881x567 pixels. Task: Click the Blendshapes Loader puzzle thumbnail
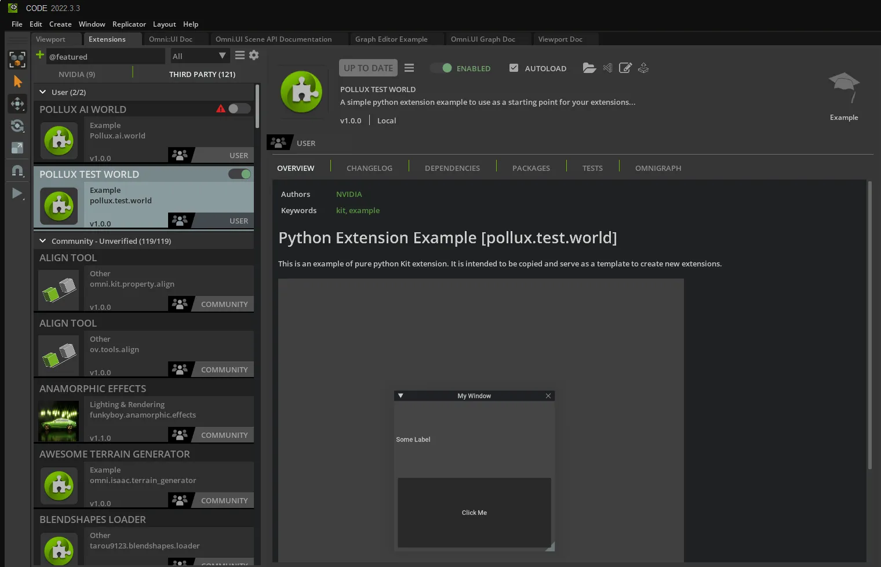click(x=59, y=550)
